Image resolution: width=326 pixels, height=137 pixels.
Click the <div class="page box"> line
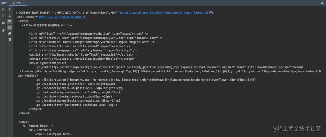click(53, 134)
